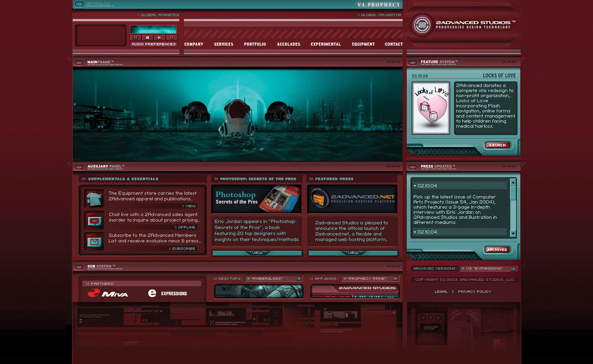Open the Archived Versions V3 Expansions dropdown

pyautogui.click(x=488, y=268)
